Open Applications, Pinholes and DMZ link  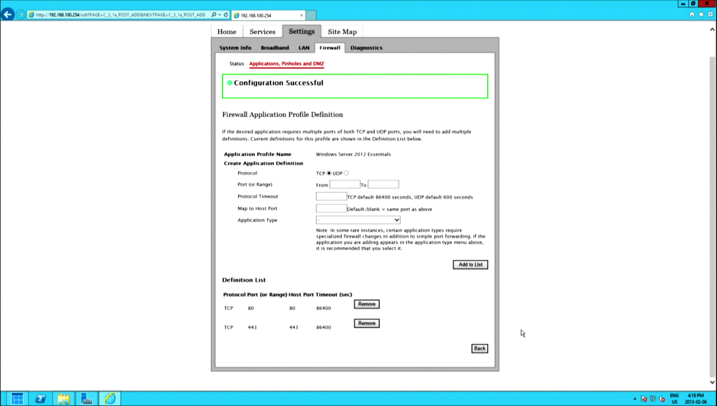286,64
